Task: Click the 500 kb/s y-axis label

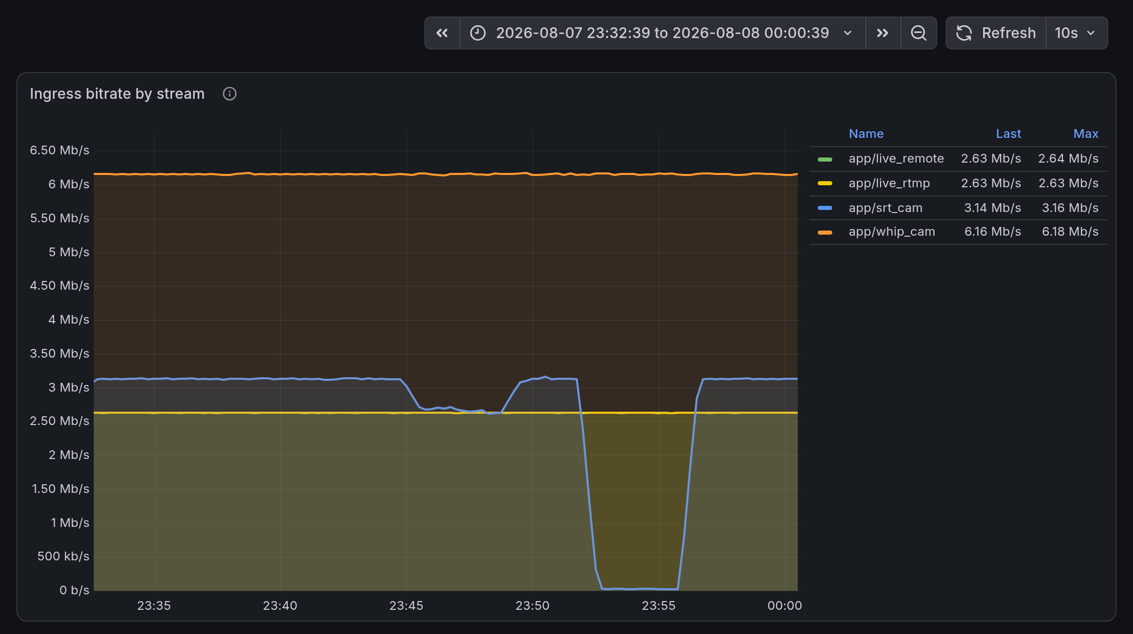Action: [x=63, y=556]
